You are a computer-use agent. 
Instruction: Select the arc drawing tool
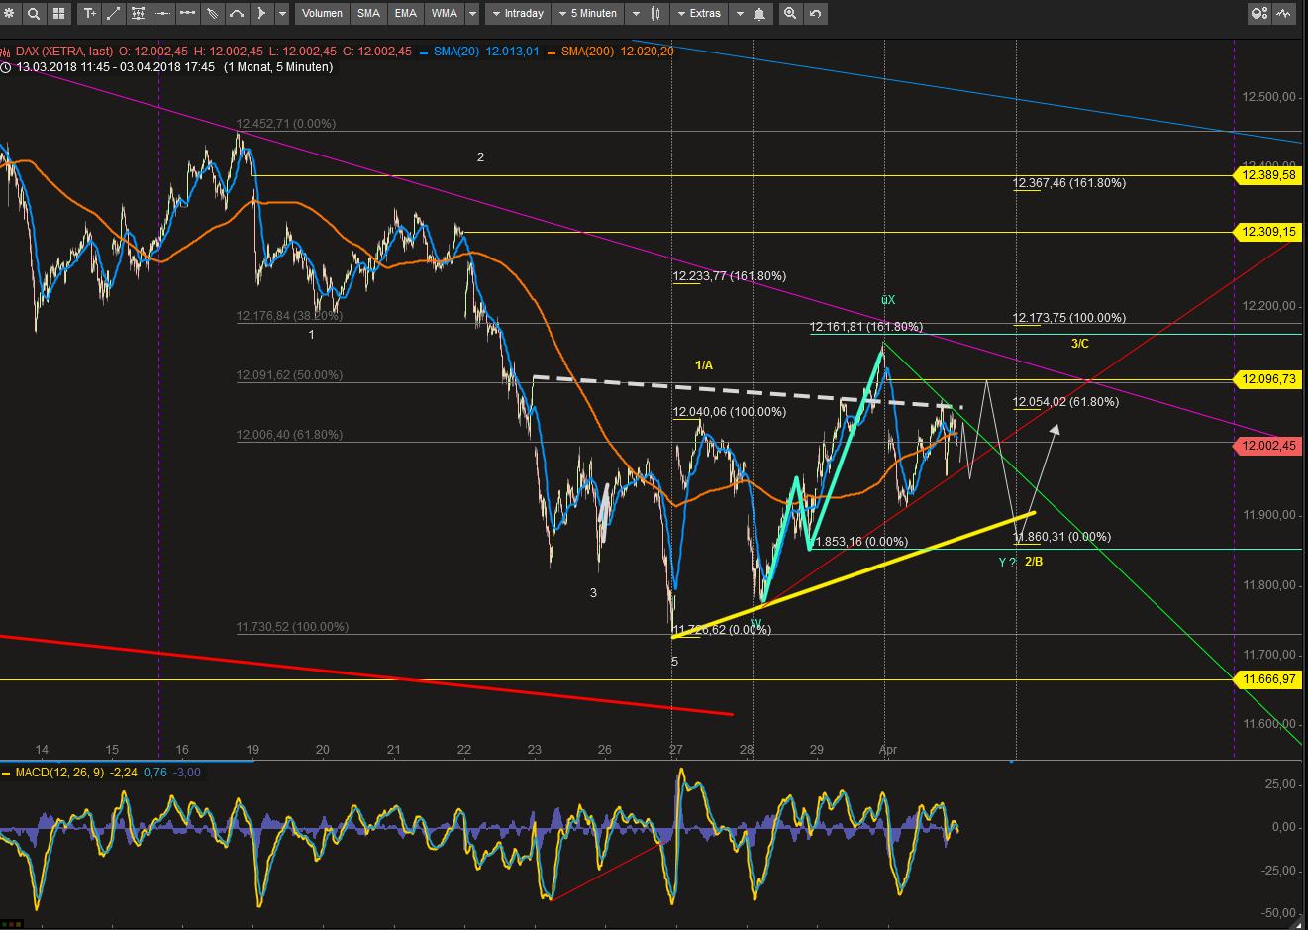point(237,14)
